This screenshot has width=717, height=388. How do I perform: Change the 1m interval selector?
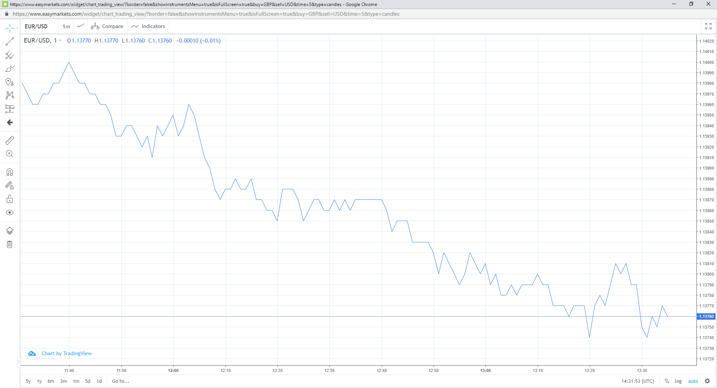[x=66, y=26]
